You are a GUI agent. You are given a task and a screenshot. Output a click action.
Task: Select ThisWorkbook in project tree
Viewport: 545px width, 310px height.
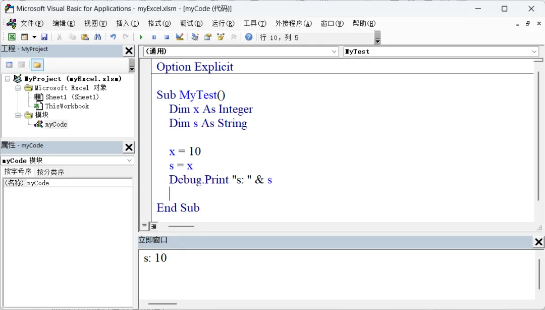pyautogui.click(x=67, y=106)
